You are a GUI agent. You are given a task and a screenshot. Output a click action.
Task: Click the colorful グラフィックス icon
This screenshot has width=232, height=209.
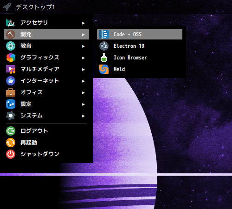pos(11,58)
